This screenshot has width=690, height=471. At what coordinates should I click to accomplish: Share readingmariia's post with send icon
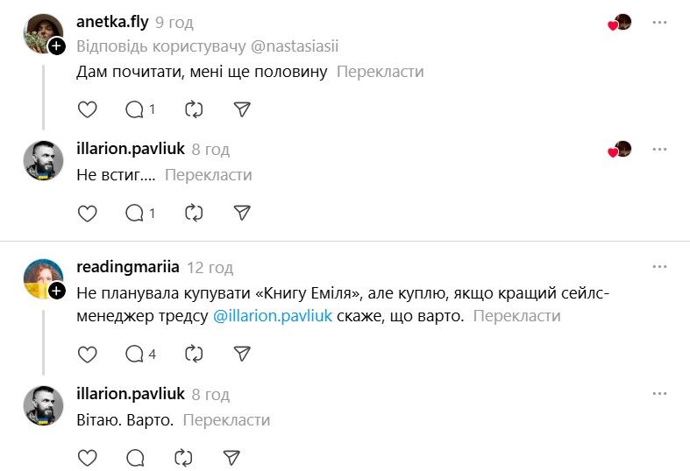tap(243, 354)
